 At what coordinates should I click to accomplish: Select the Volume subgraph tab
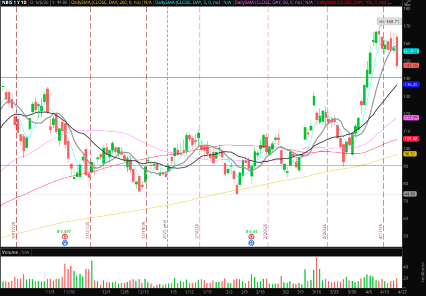[10, 252]
